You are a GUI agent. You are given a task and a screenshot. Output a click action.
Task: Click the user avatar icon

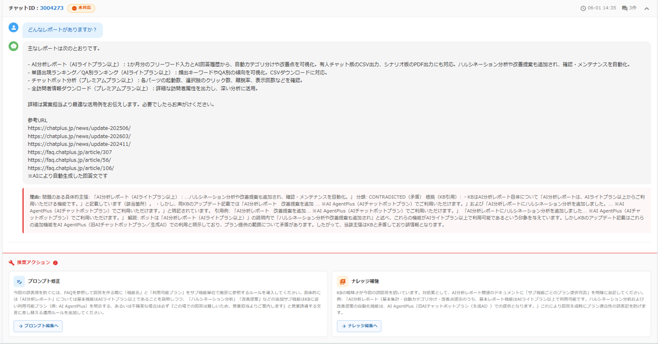point(13,28)
